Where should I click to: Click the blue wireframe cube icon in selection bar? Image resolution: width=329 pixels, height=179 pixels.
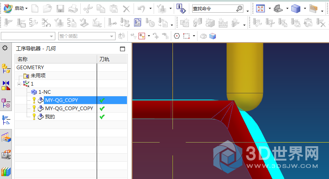(213, 36)
